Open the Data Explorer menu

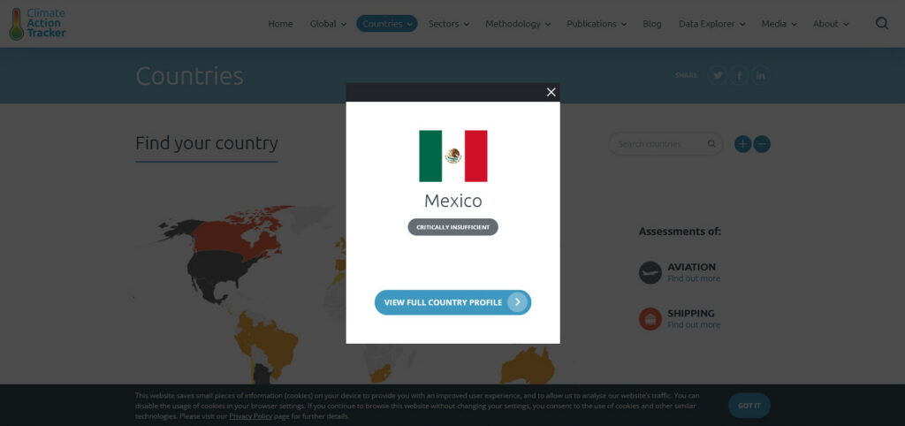pyautogui.click(x=711, y=24)
